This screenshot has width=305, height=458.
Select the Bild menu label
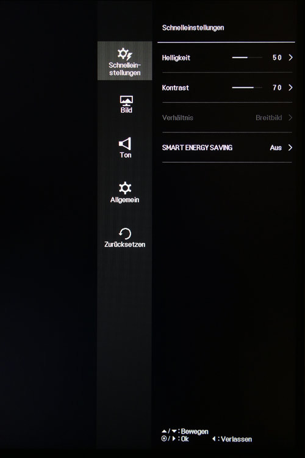click(x=126, y=110)
